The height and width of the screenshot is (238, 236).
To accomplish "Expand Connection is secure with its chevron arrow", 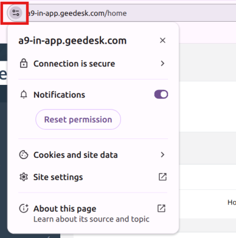I will (x=162, y=64).
